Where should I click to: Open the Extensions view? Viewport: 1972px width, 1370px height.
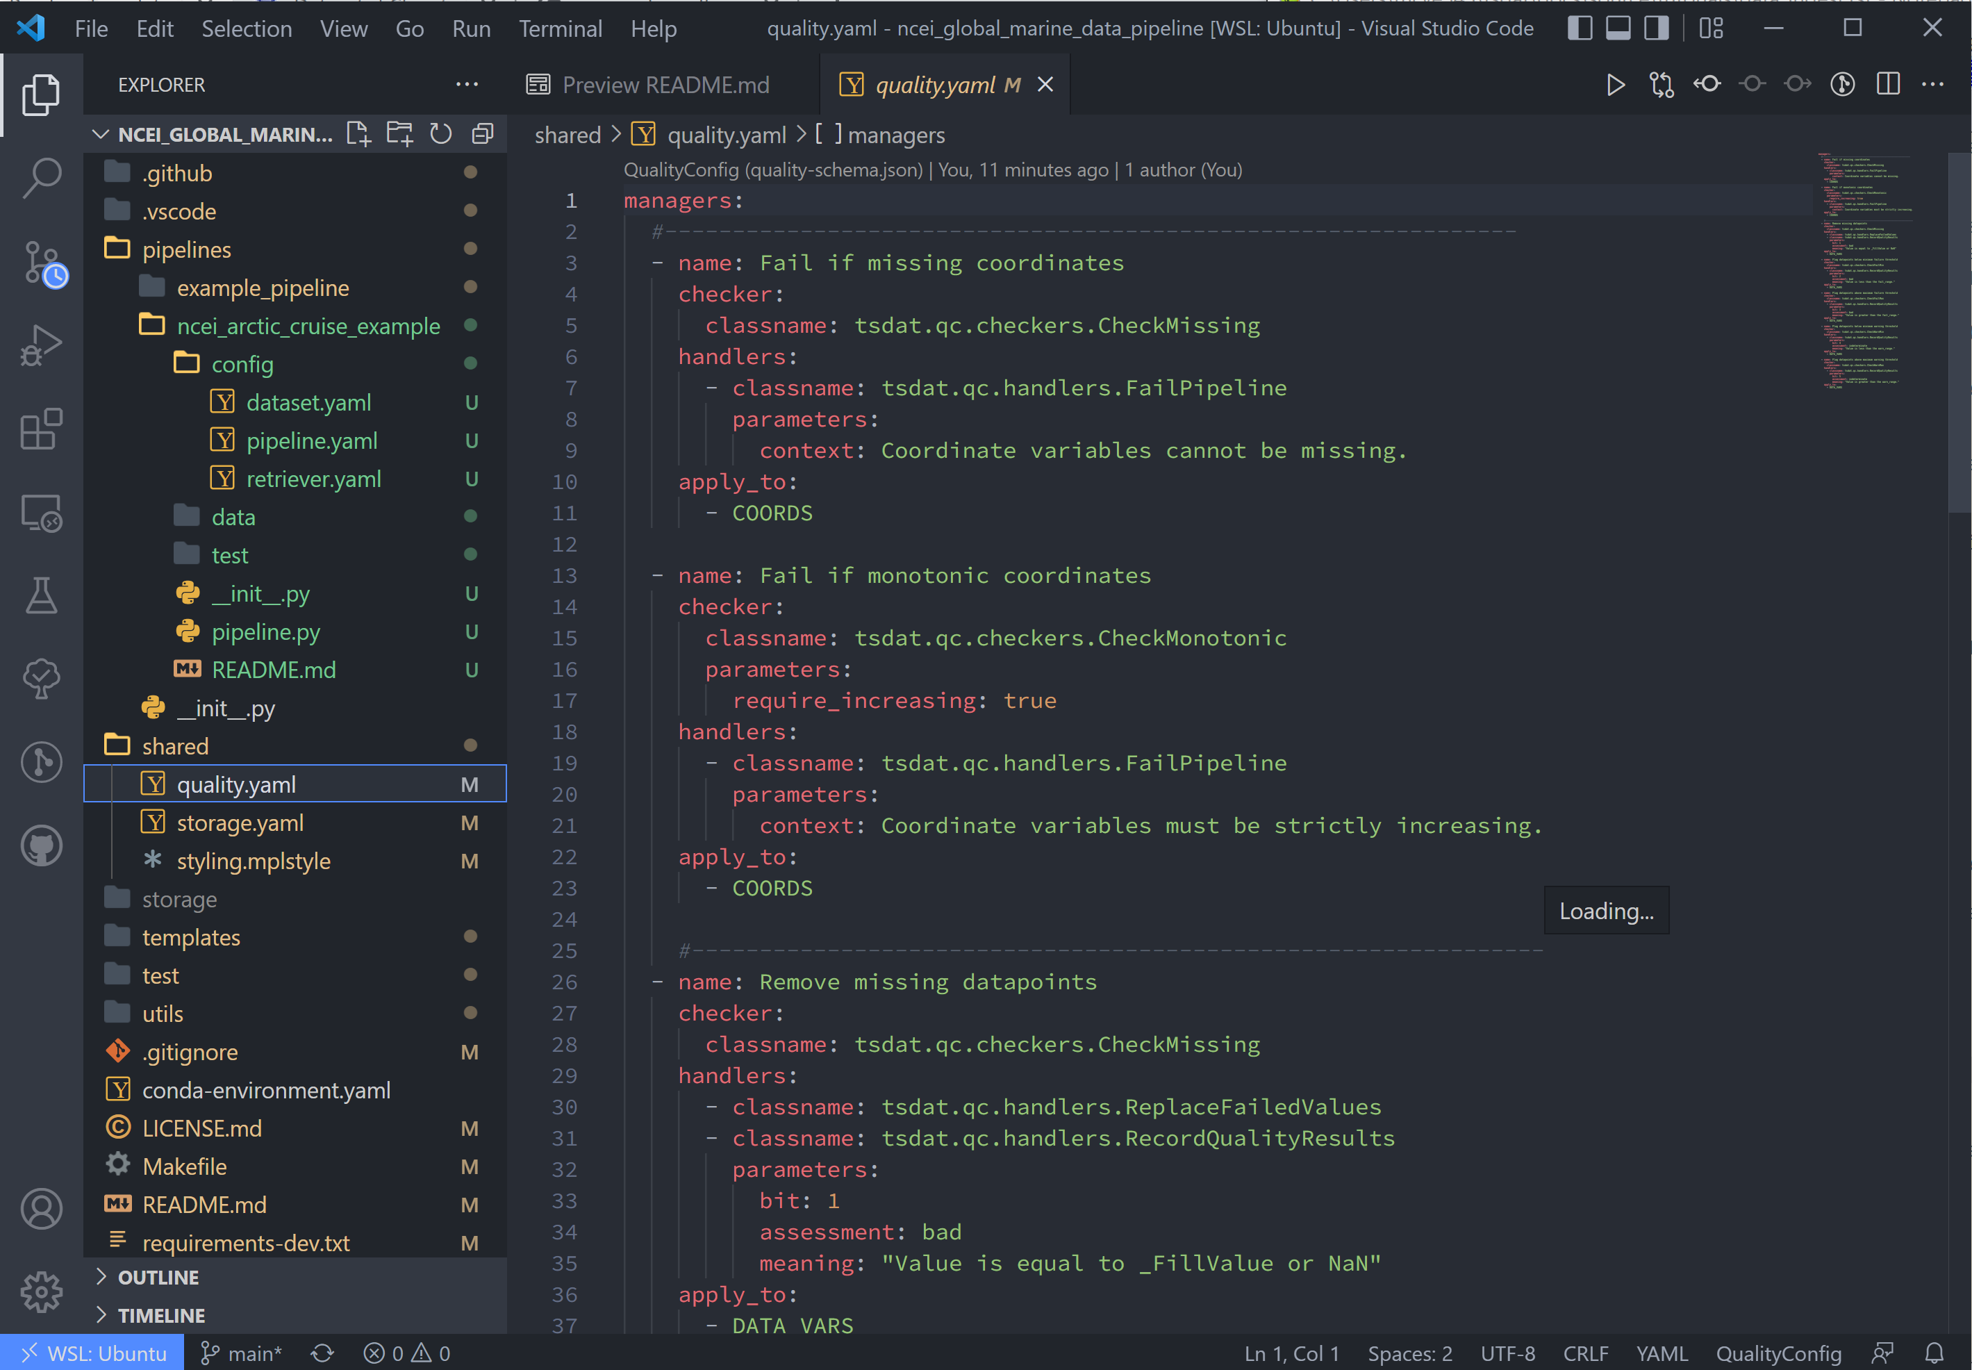click(x=40, y=429)
